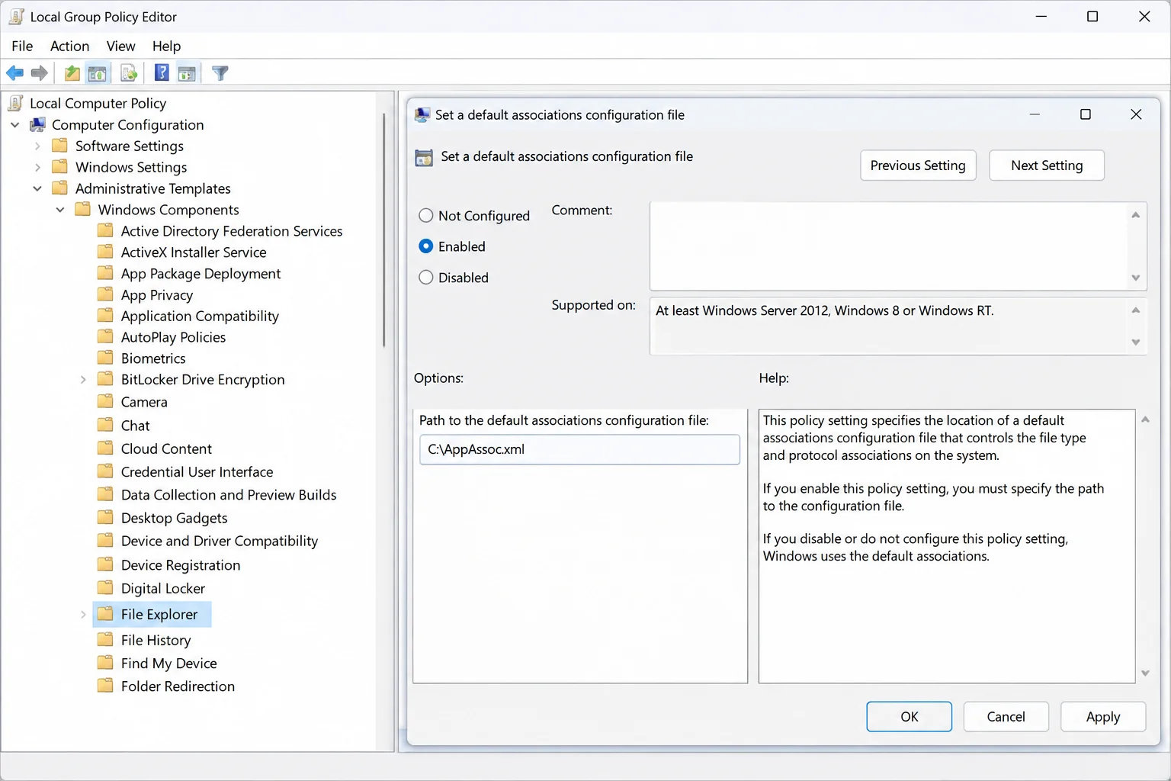Click the Local Computer Policy root icon
This screenshot has height=781, width=1171.
click(15, 103)
